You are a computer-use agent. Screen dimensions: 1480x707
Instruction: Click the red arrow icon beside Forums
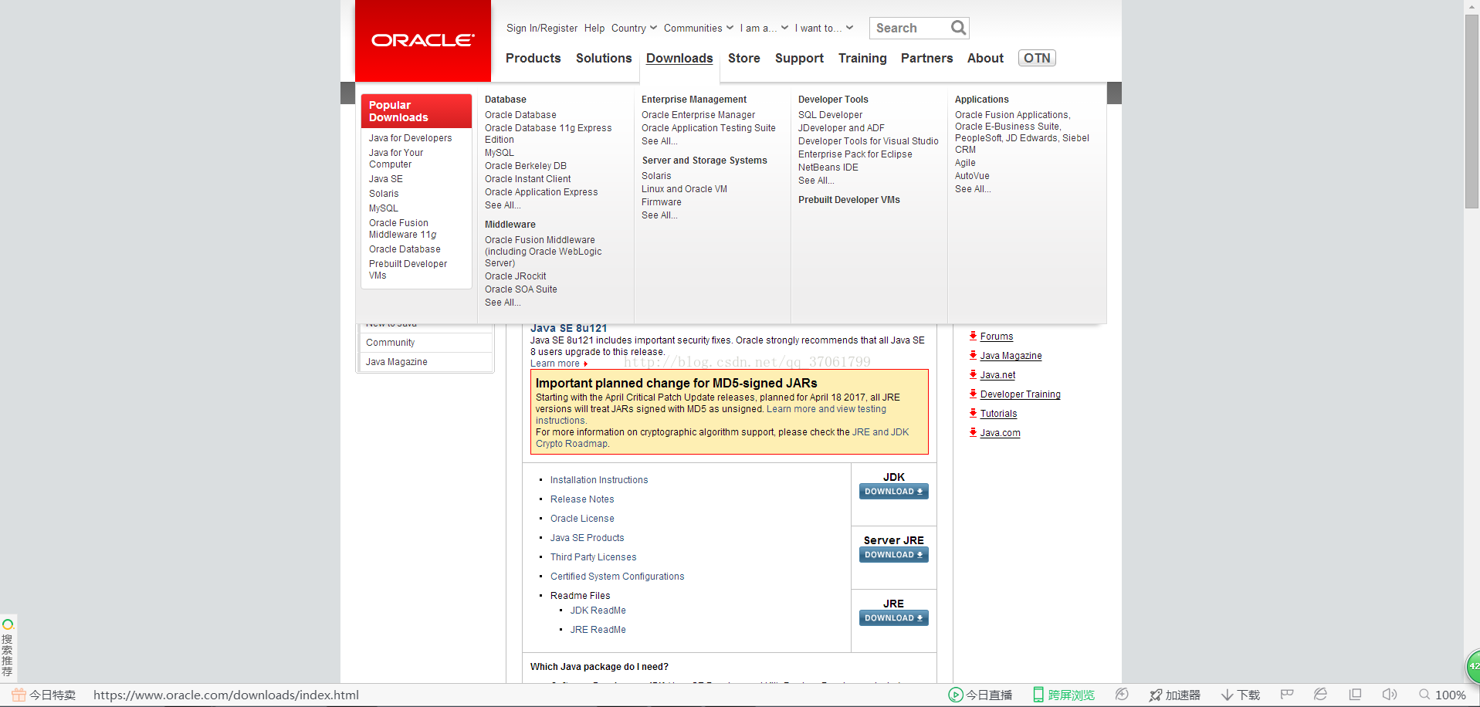point(973,336)
